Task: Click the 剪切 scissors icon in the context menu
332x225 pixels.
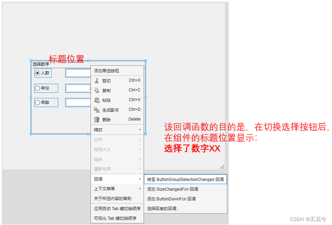Action: [x=97, y=80]
